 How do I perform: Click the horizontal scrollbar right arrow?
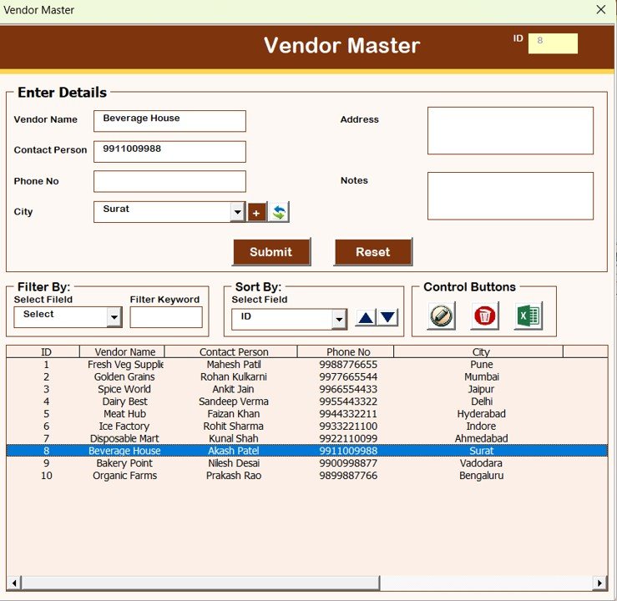pos(599,583)
